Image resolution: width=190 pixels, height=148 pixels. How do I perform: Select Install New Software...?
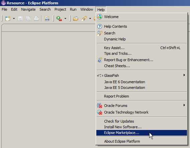(141, 127)
